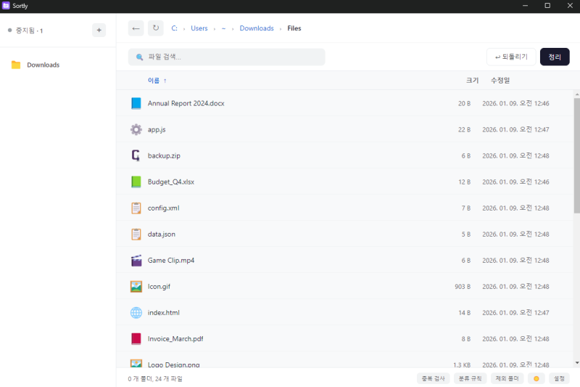
Task: Select the app.js file name
Action: click(157, 130)
